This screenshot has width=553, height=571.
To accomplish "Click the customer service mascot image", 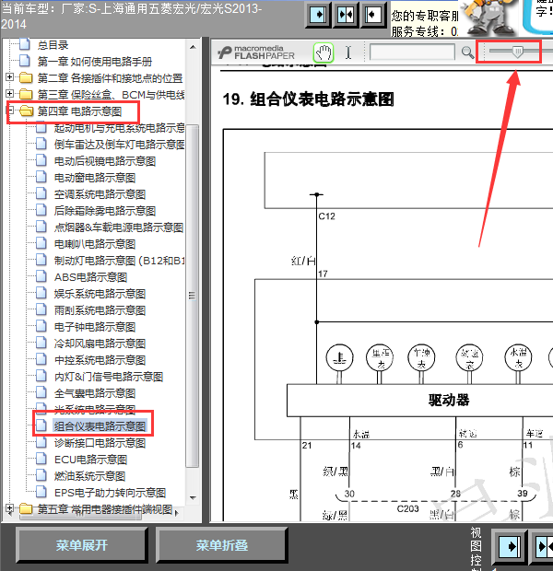I will coord(489,18).
